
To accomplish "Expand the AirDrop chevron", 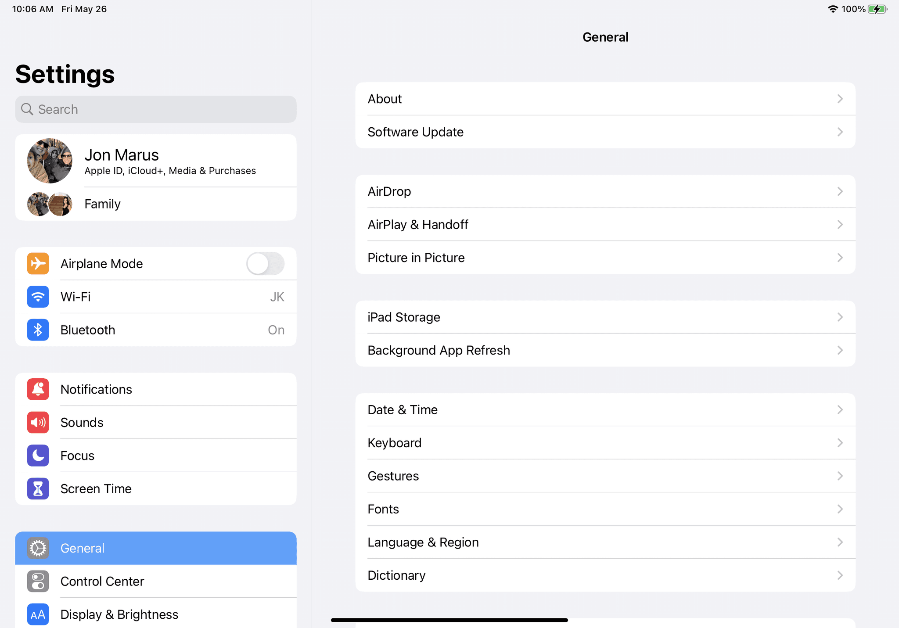I will (x=840, y=191).
